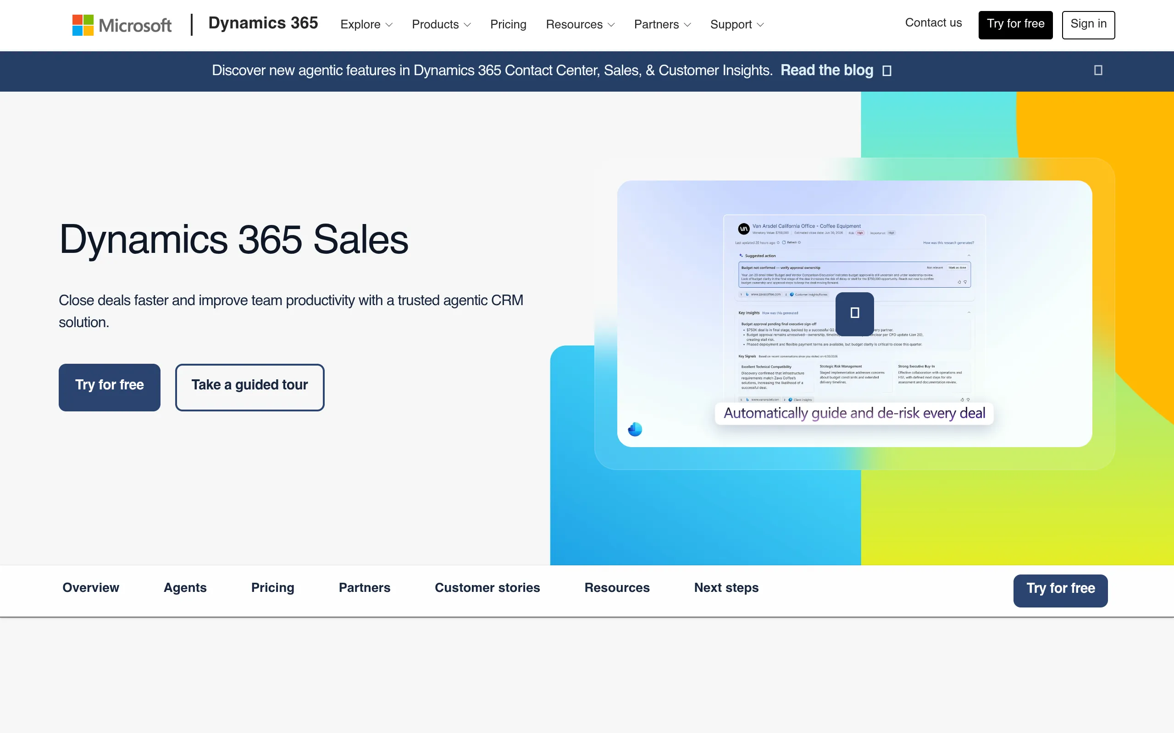Open the product demo thumbnail

[854, 313]
